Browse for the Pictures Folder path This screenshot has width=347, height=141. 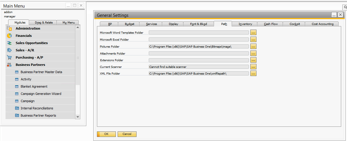[253, 46]
